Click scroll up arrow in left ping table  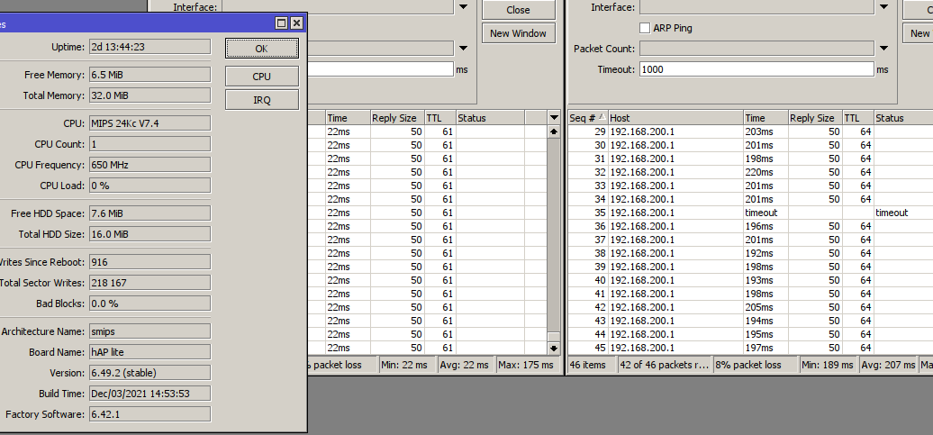[x=554, y=131]
